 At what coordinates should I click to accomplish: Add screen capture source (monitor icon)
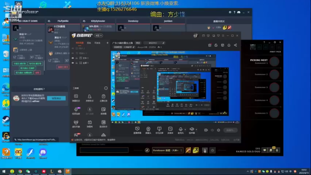tap(137, 130)
